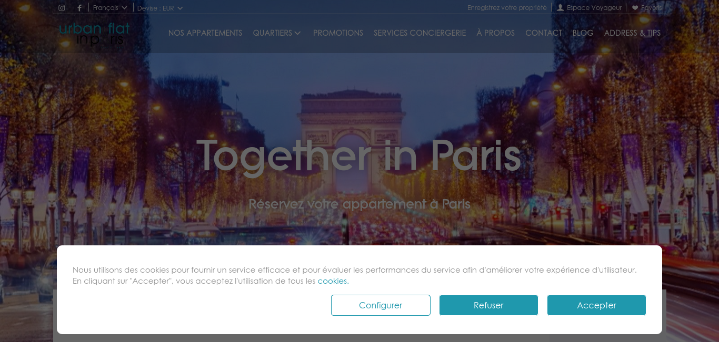Refuse cookies with the Refuser button
Screen dimensions: 719x342
488,305
